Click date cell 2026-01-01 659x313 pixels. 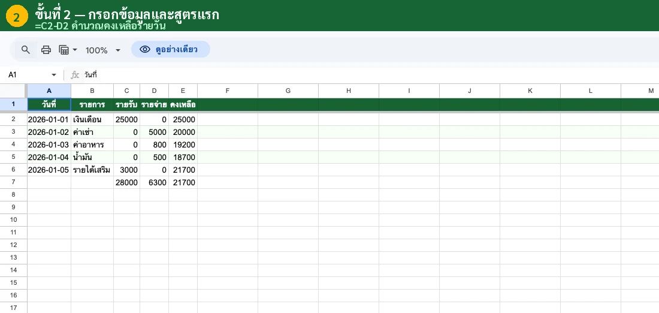coord(49,119)
